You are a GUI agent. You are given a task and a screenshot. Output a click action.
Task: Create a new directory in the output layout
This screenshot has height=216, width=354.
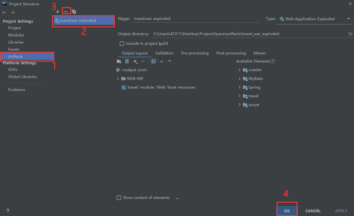tap(119, 61)
